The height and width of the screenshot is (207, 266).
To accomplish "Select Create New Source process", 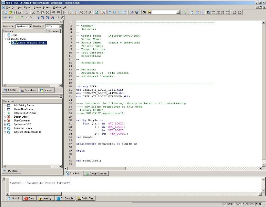I will coord(24,109).
